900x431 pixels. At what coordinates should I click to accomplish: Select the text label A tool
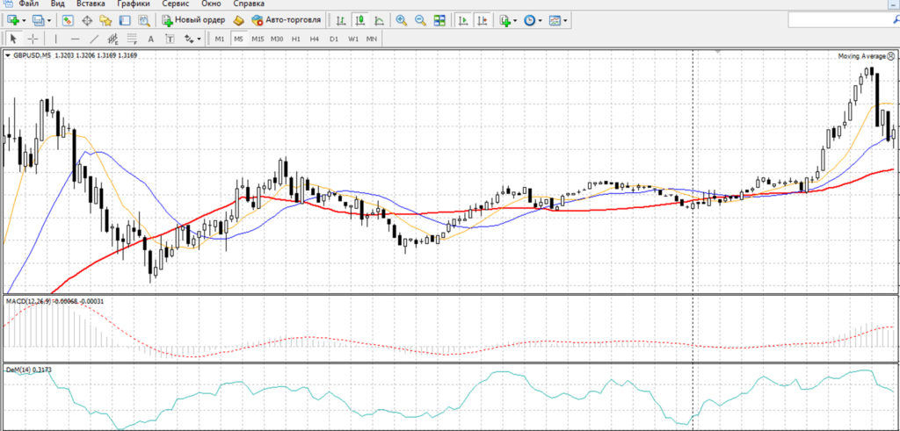pos(151,39)
